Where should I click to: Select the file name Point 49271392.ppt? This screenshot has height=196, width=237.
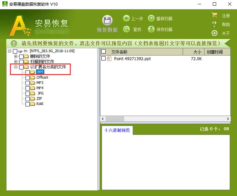(x=132, y=59)
